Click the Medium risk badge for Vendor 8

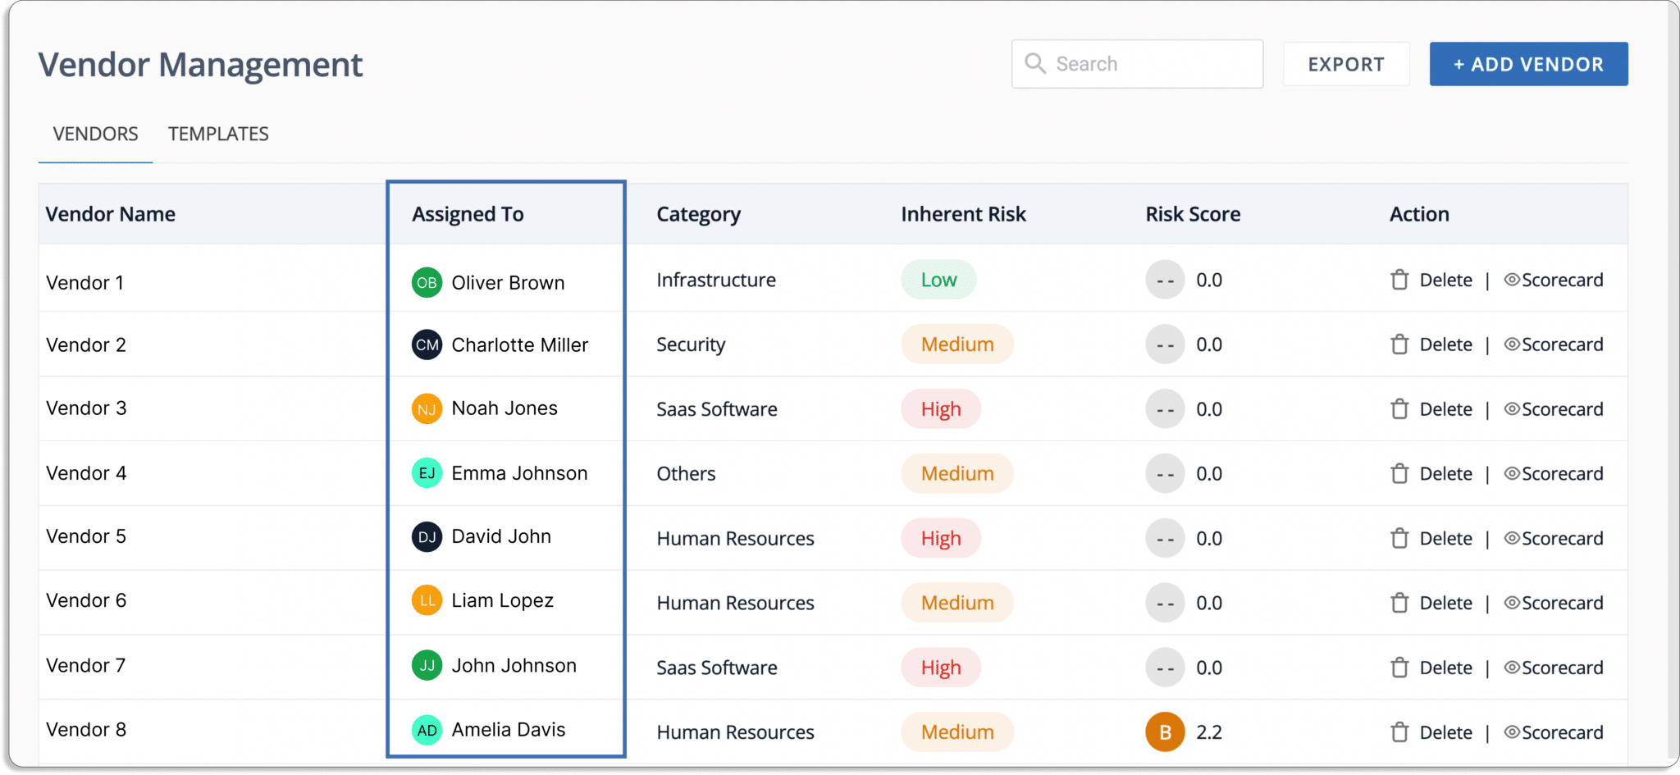tap(957, 732)
